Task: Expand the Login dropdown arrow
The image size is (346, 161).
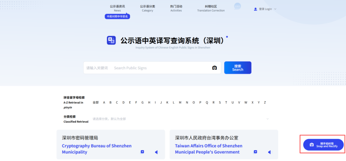Action: [x=275, y=9]
